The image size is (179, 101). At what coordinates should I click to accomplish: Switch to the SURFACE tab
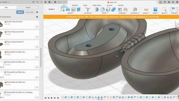(75, 6)
